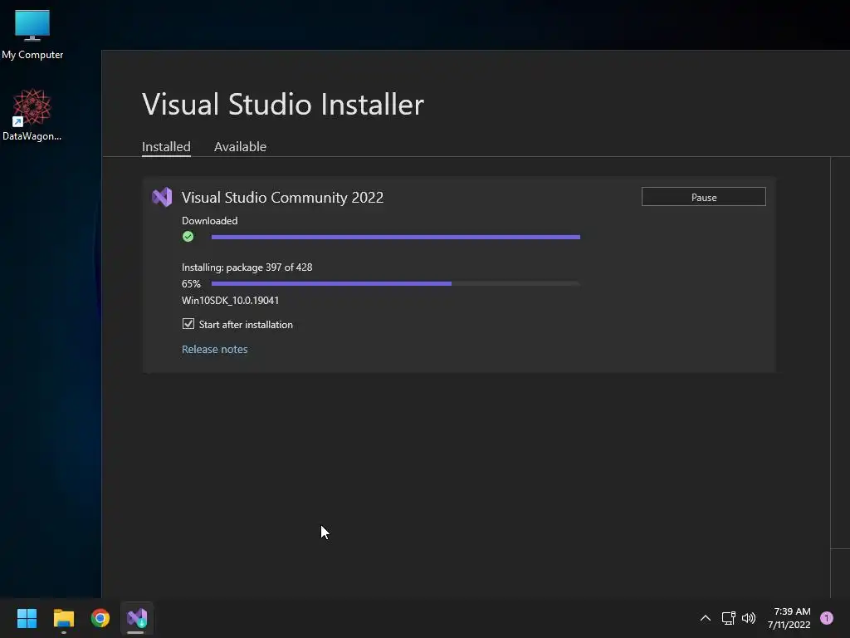Image resolution: width=850 pixels, height=638 pixels.
Task: Click the Win10SDK_10.0.19041 package name
Action: point(231,301)
